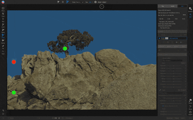Open the Camera Profile dropdown
193x120 pixels.
(x=172, y=60)
